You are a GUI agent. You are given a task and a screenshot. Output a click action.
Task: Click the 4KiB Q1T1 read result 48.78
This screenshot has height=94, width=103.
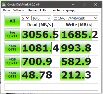[x=40, y=75]
